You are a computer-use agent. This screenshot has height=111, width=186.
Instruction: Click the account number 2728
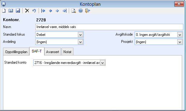pyautogui.click(x=41, y=20)
